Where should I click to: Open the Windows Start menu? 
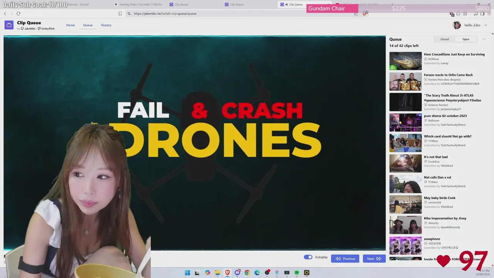coord(188,273)
